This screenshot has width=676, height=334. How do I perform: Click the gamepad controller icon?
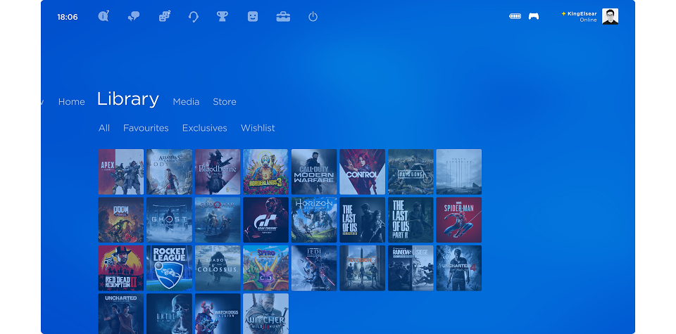point(534,16)
